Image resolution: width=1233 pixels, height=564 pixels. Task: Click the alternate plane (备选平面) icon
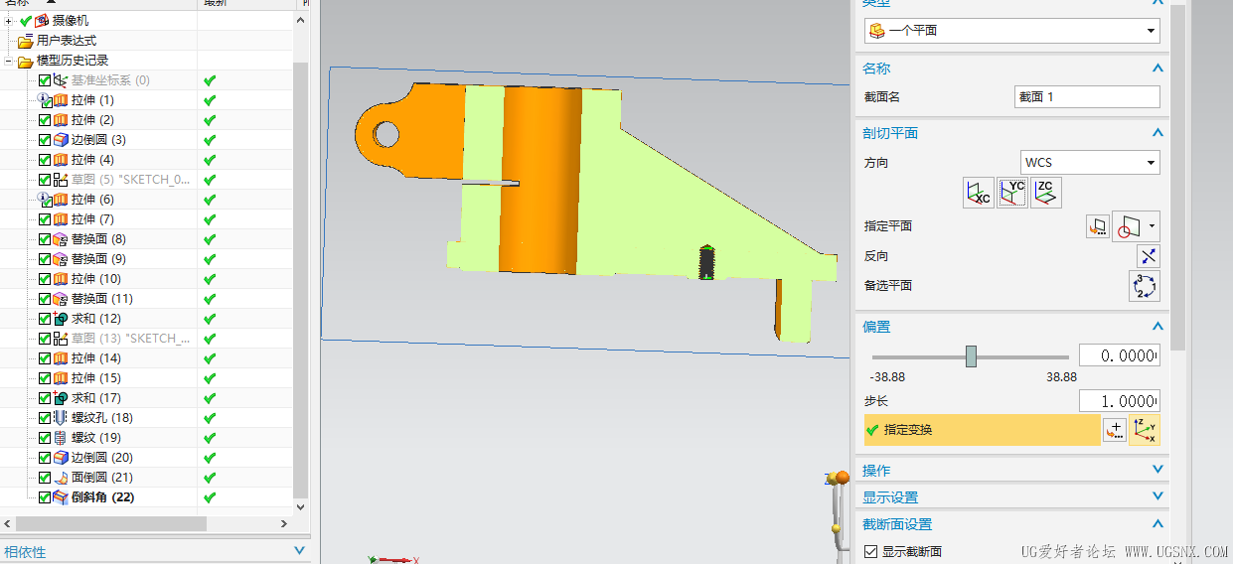coord(1145,286)
